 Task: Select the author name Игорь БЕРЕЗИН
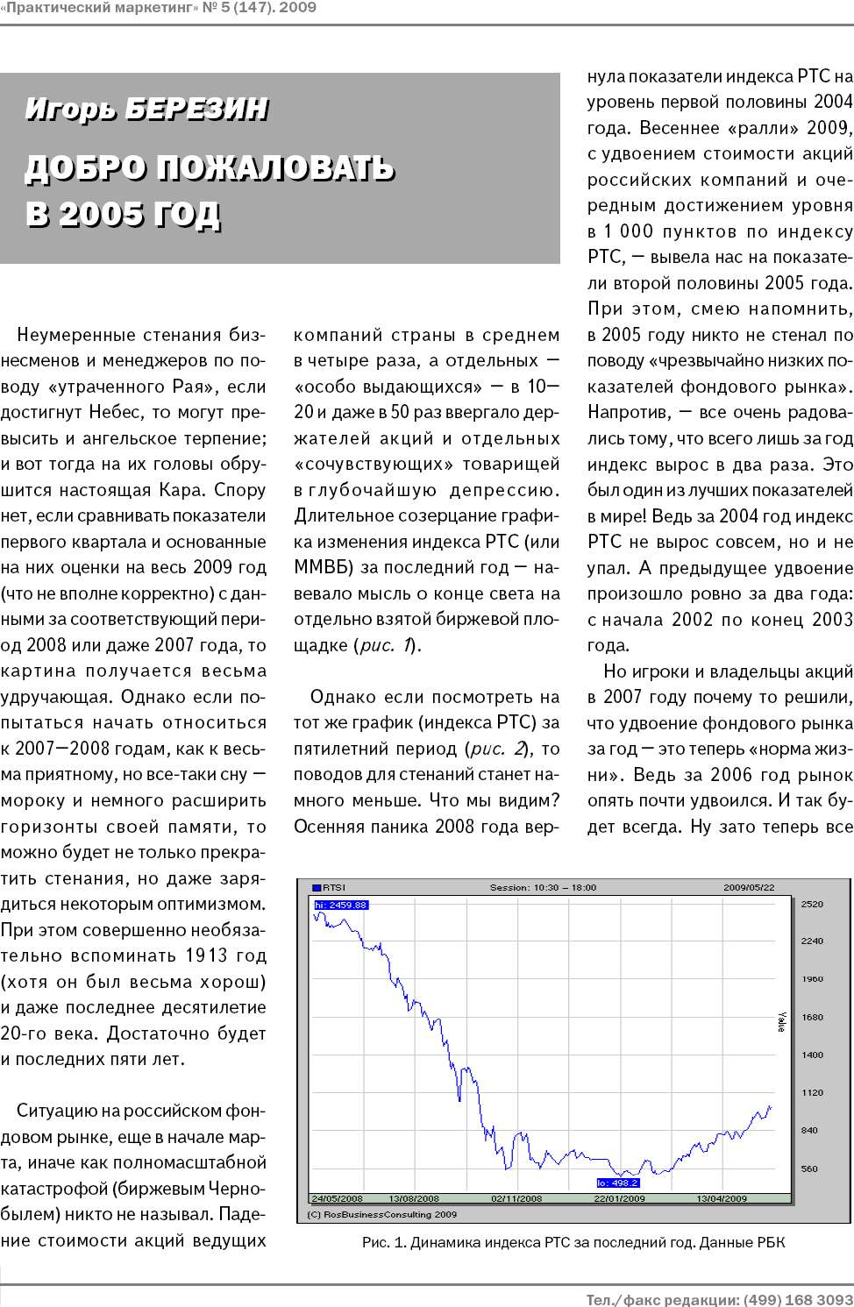point(147,110)
